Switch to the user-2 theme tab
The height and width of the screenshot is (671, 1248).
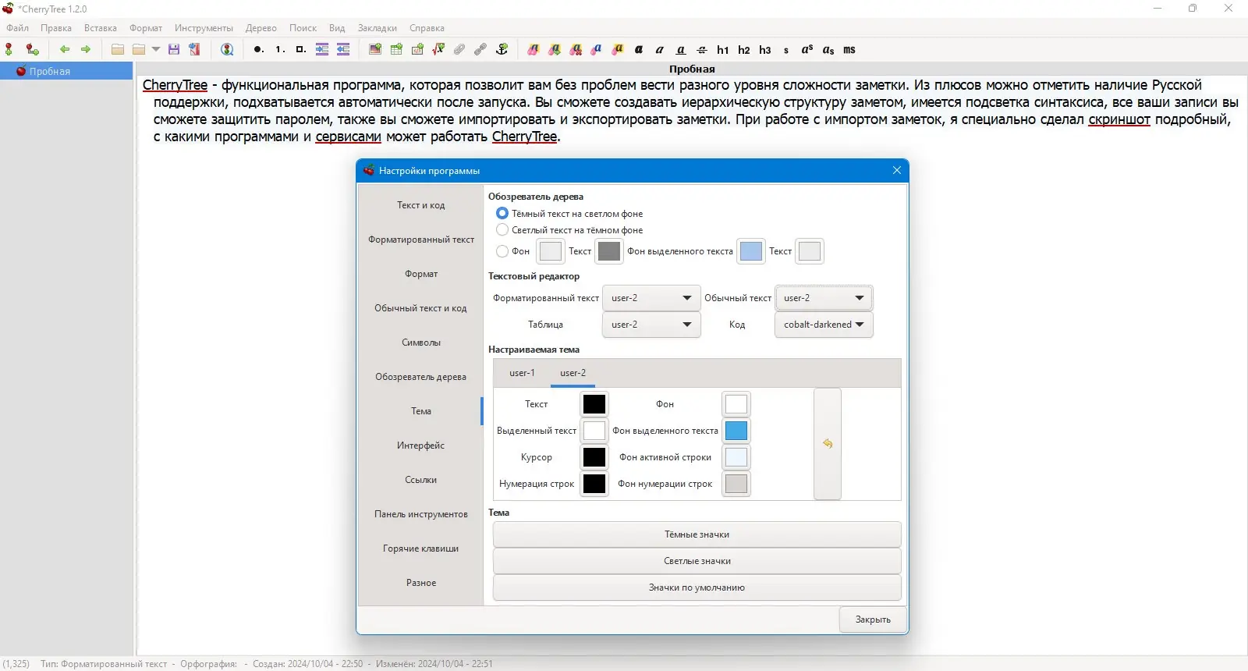573,373
